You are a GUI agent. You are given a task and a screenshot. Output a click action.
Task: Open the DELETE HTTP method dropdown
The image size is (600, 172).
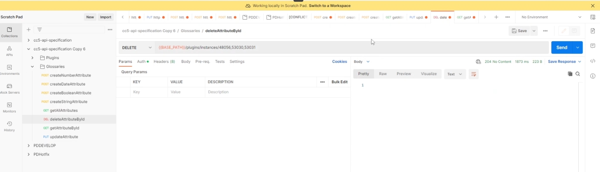(137, 48)
